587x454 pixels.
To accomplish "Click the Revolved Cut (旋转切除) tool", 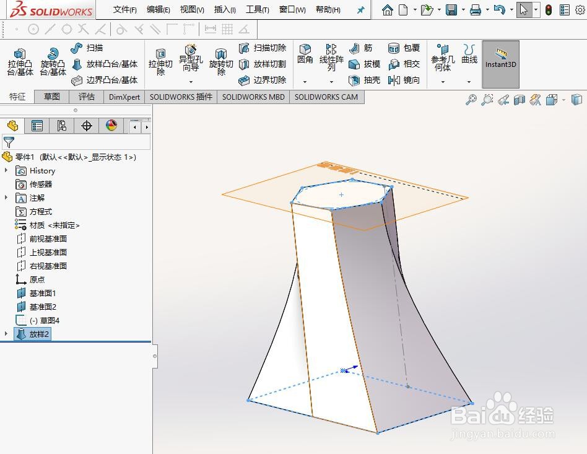I will (221, 62).
